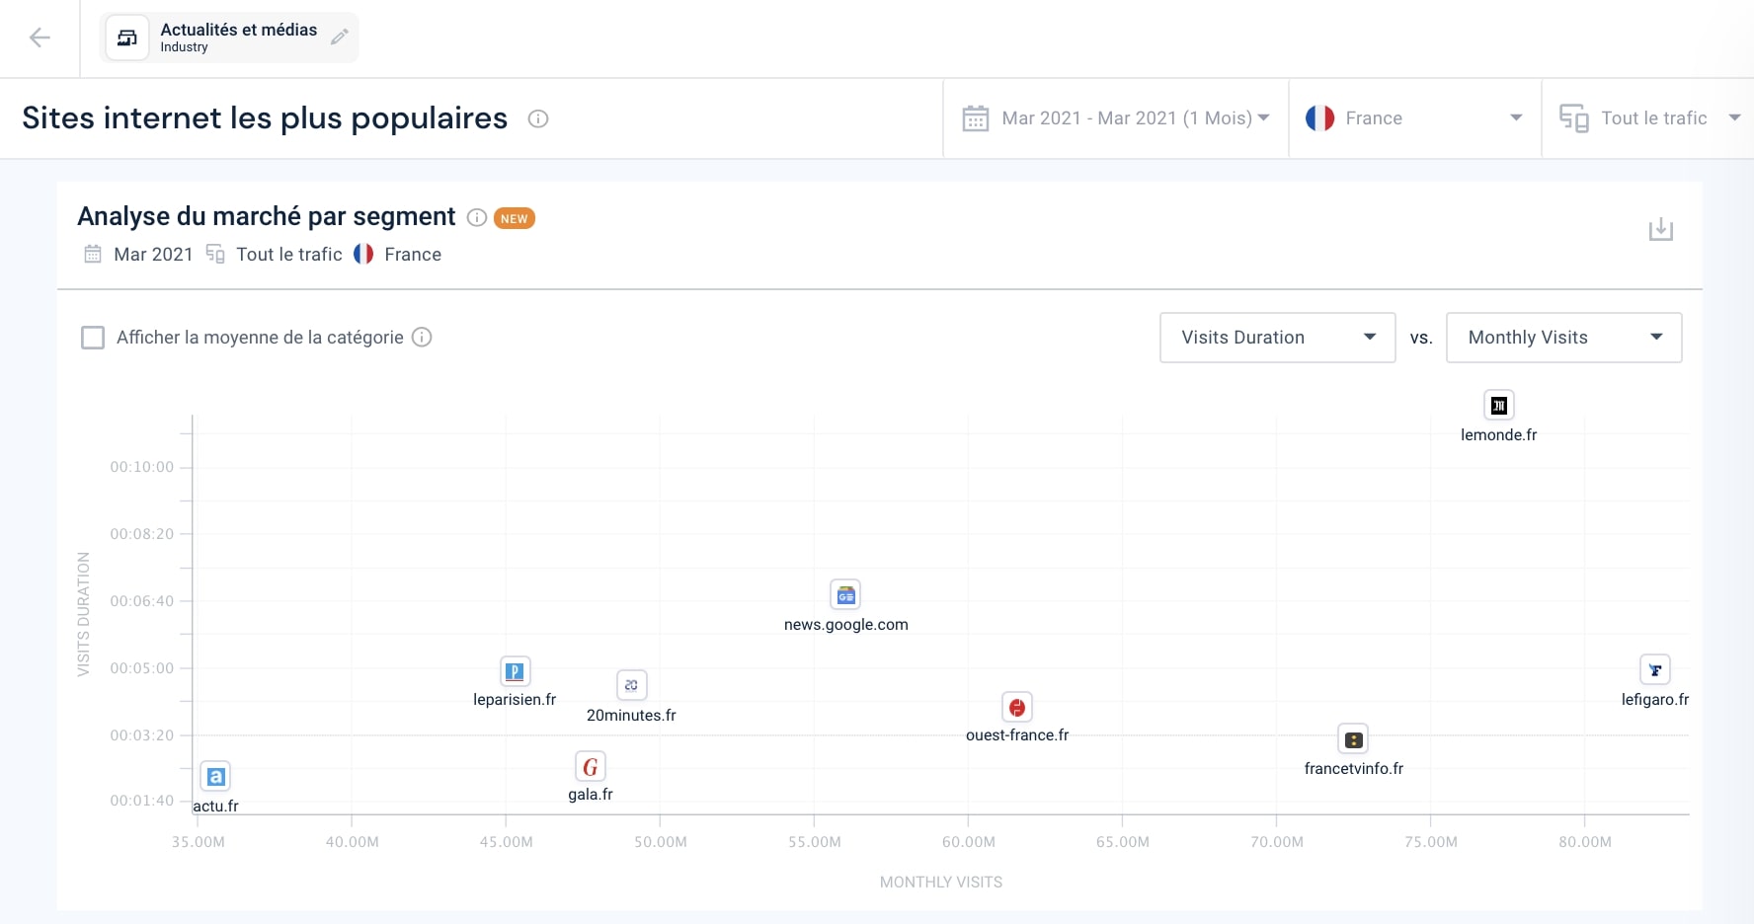Click the 00:10:00 y-axis tick label

(x=142, y=467)
